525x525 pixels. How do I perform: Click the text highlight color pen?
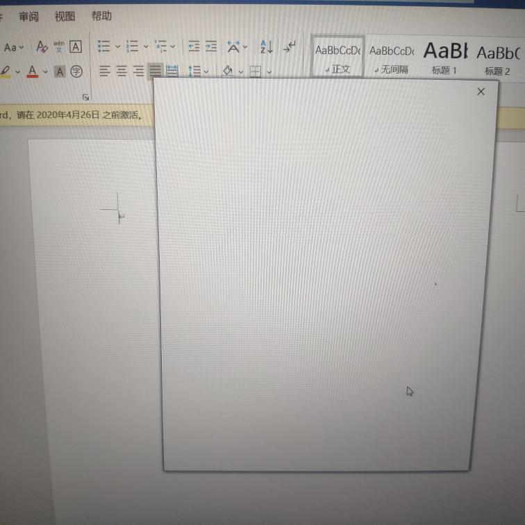(x=6, y=72)
